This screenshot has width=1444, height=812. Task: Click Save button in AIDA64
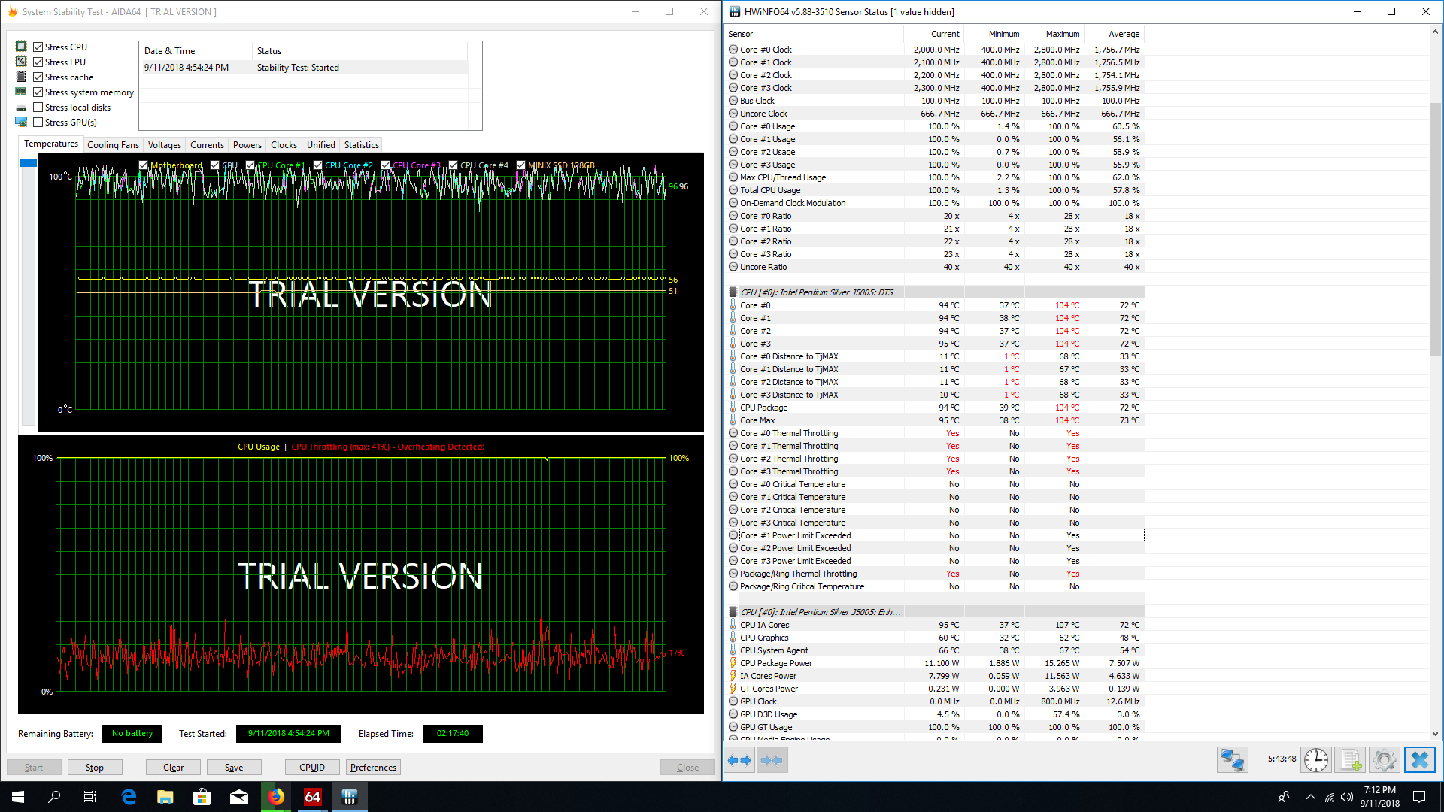(x=234, y=767)
